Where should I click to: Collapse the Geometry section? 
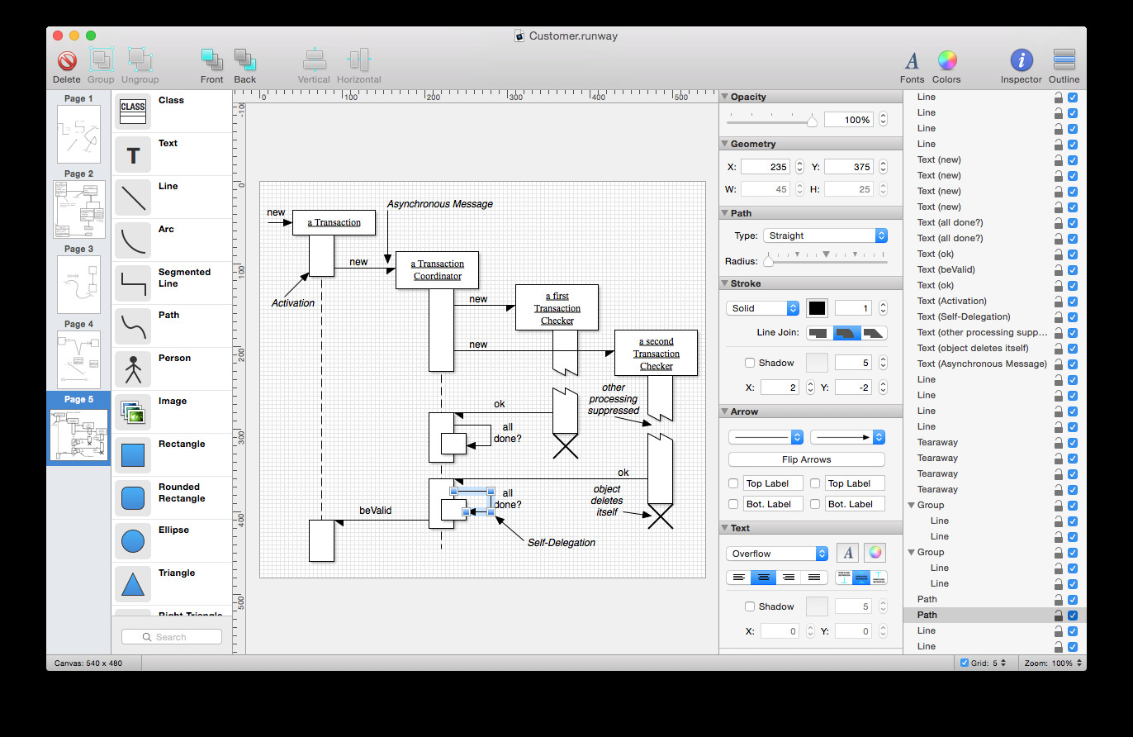tap(725, 144)
